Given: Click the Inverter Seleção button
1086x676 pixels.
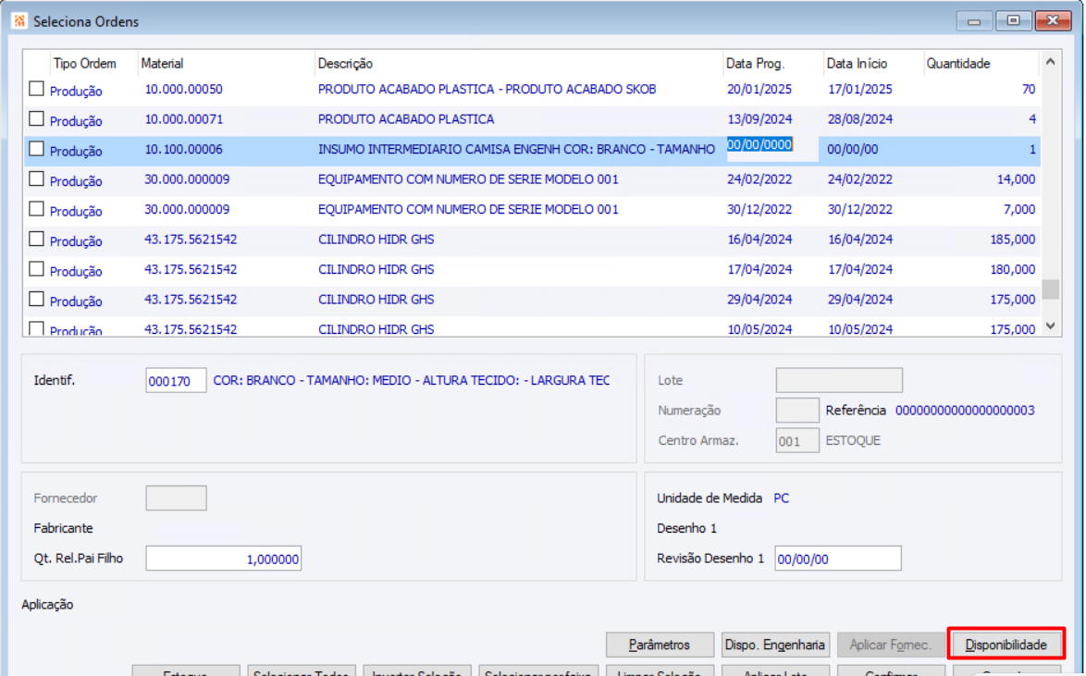Looking at the screenshot, I should tap(417, 671).
